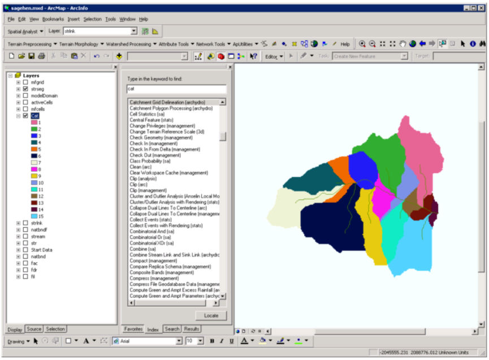
Task: Select the Zoom In tool
Action: (x=362, y=44)
